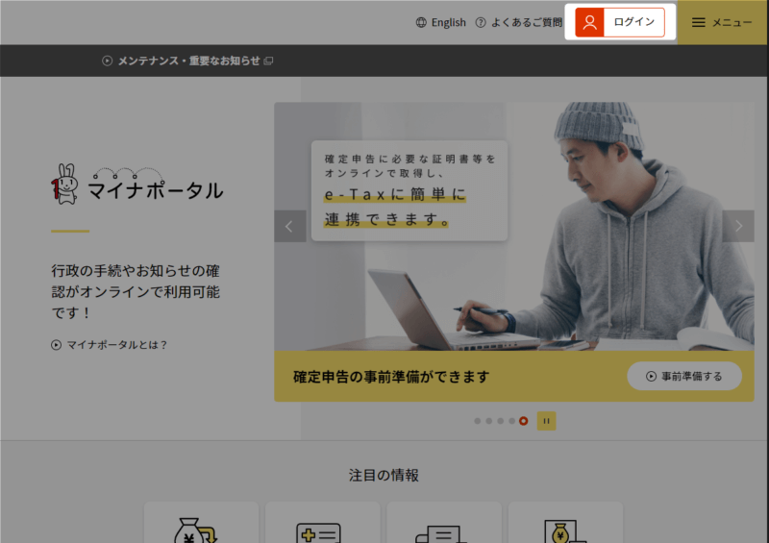Open よくあるご質問 FAQ page
Viewport: 769px width, 543px height.
point(518,22)
